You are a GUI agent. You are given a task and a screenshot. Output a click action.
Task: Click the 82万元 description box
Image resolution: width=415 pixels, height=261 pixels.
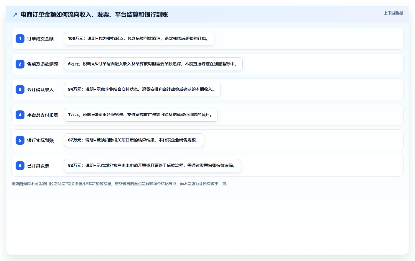pyautogui.click(x=152, y=166)
